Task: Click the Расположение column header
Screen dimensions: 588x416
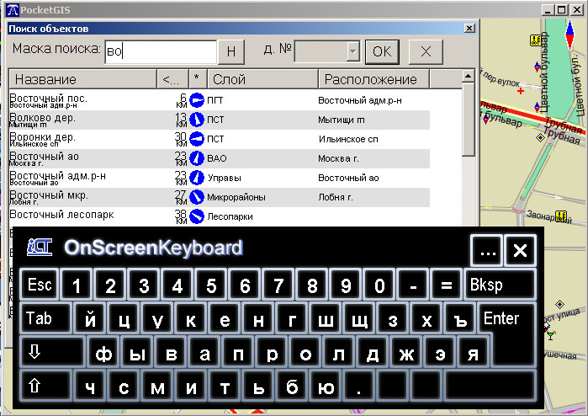Action: point(373,79)
